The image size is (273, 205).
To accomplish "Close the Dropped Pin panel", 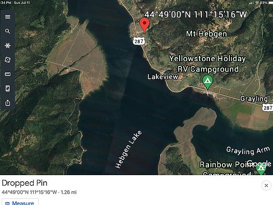I will click(266, 186).
